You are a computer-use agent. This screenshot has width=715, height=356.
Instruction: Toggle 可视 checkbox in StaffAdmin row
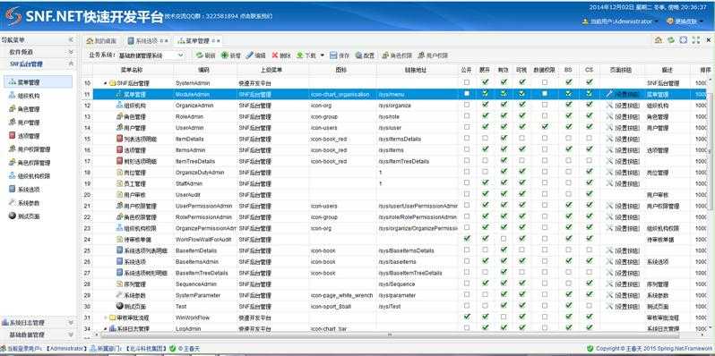click(522, 182)
